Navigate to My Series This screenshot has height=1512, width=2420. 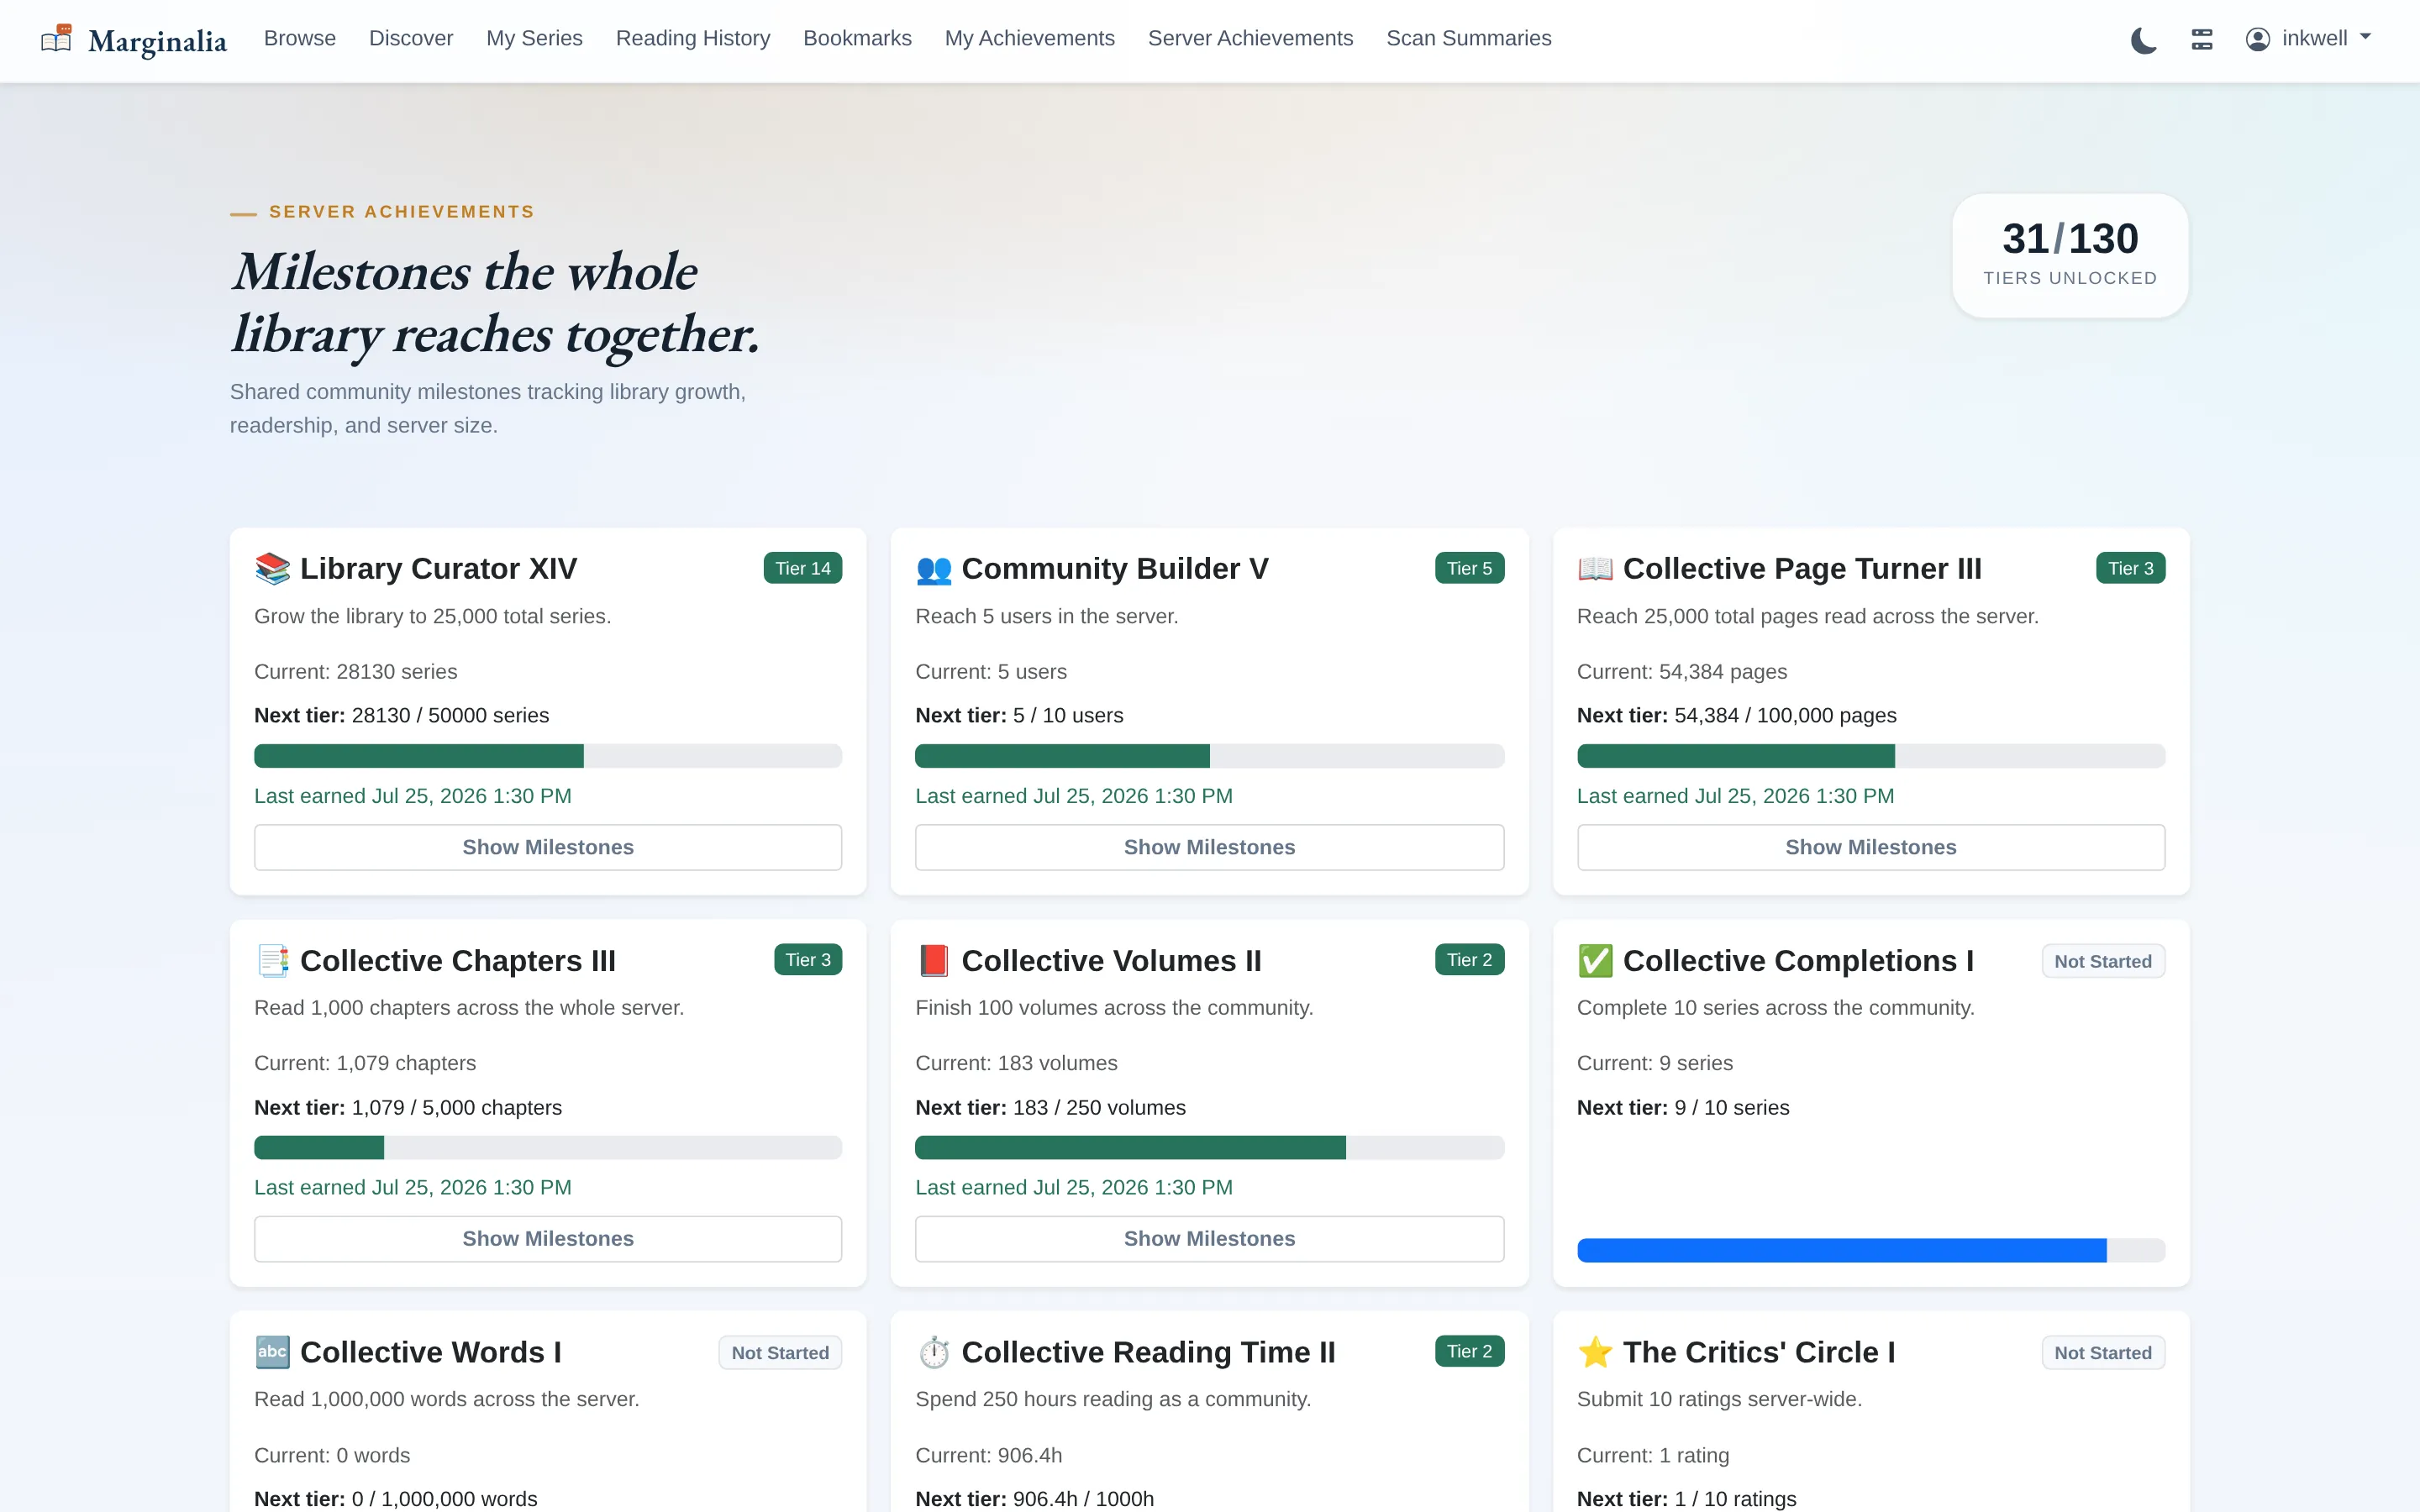pyautogui.click(x=534, y=38)
